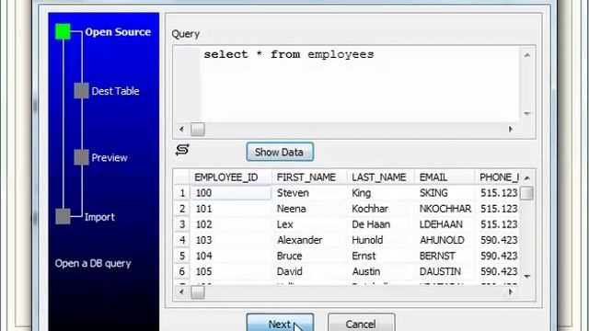
Task: Click the data grid vertical scroll thumb
Action: (x=527, y=193)
